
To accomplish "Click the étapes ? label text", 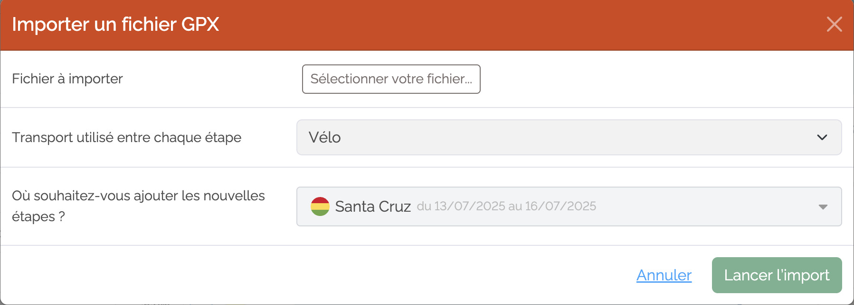I will coord(38,216).
